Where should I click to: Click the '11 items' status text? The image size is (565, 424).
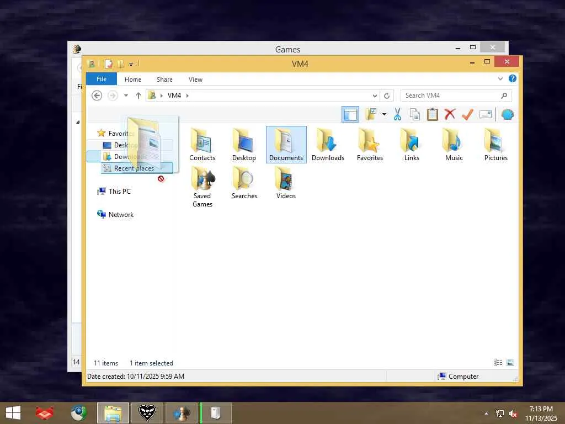tap(106, 363)
